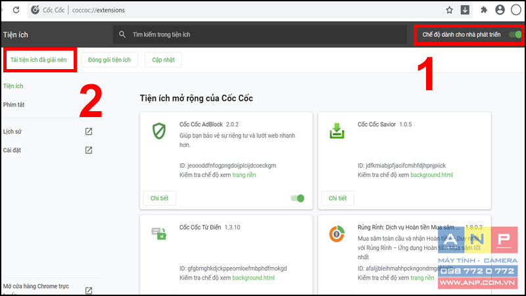Open the user profile icon
Viewport: 526px width, 296px height.
click(500, 10)
